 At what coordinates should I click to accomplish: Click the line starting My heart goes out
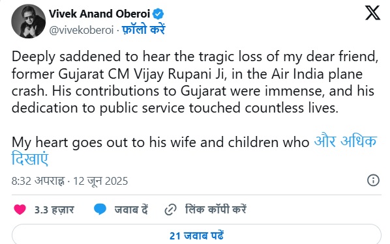[160, 142]
